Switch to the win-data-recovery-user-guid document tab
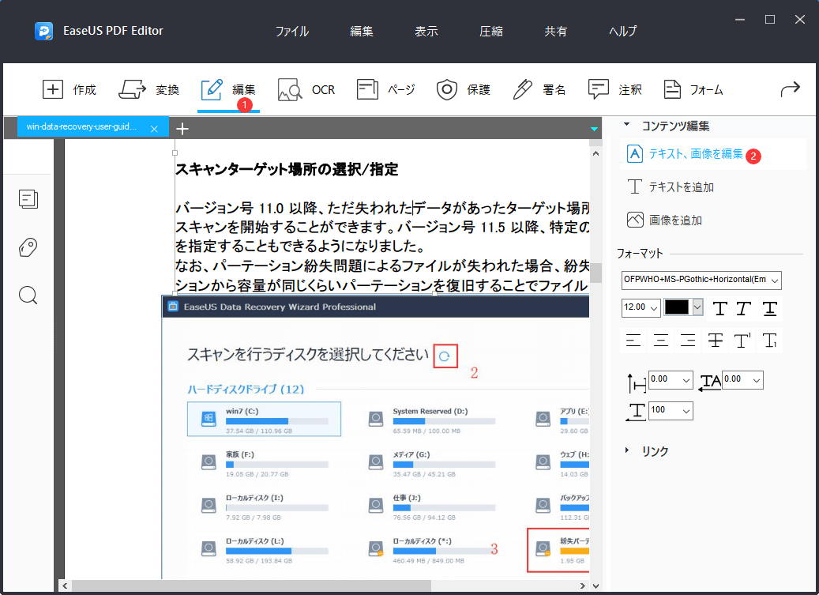The image size is (819, 595). click(83, 127)
